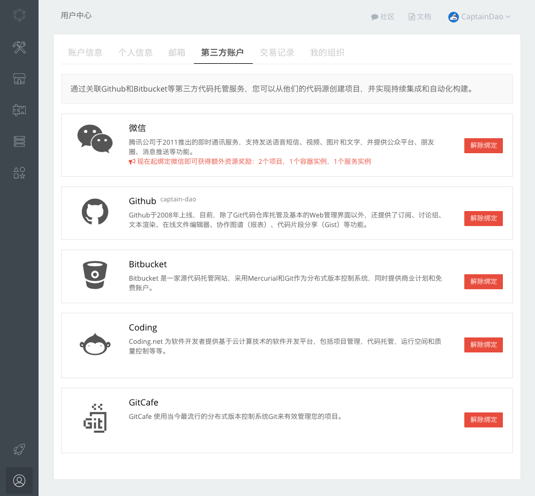Click the 微信 card title
535x496 pixels.
tap(137, 128)
